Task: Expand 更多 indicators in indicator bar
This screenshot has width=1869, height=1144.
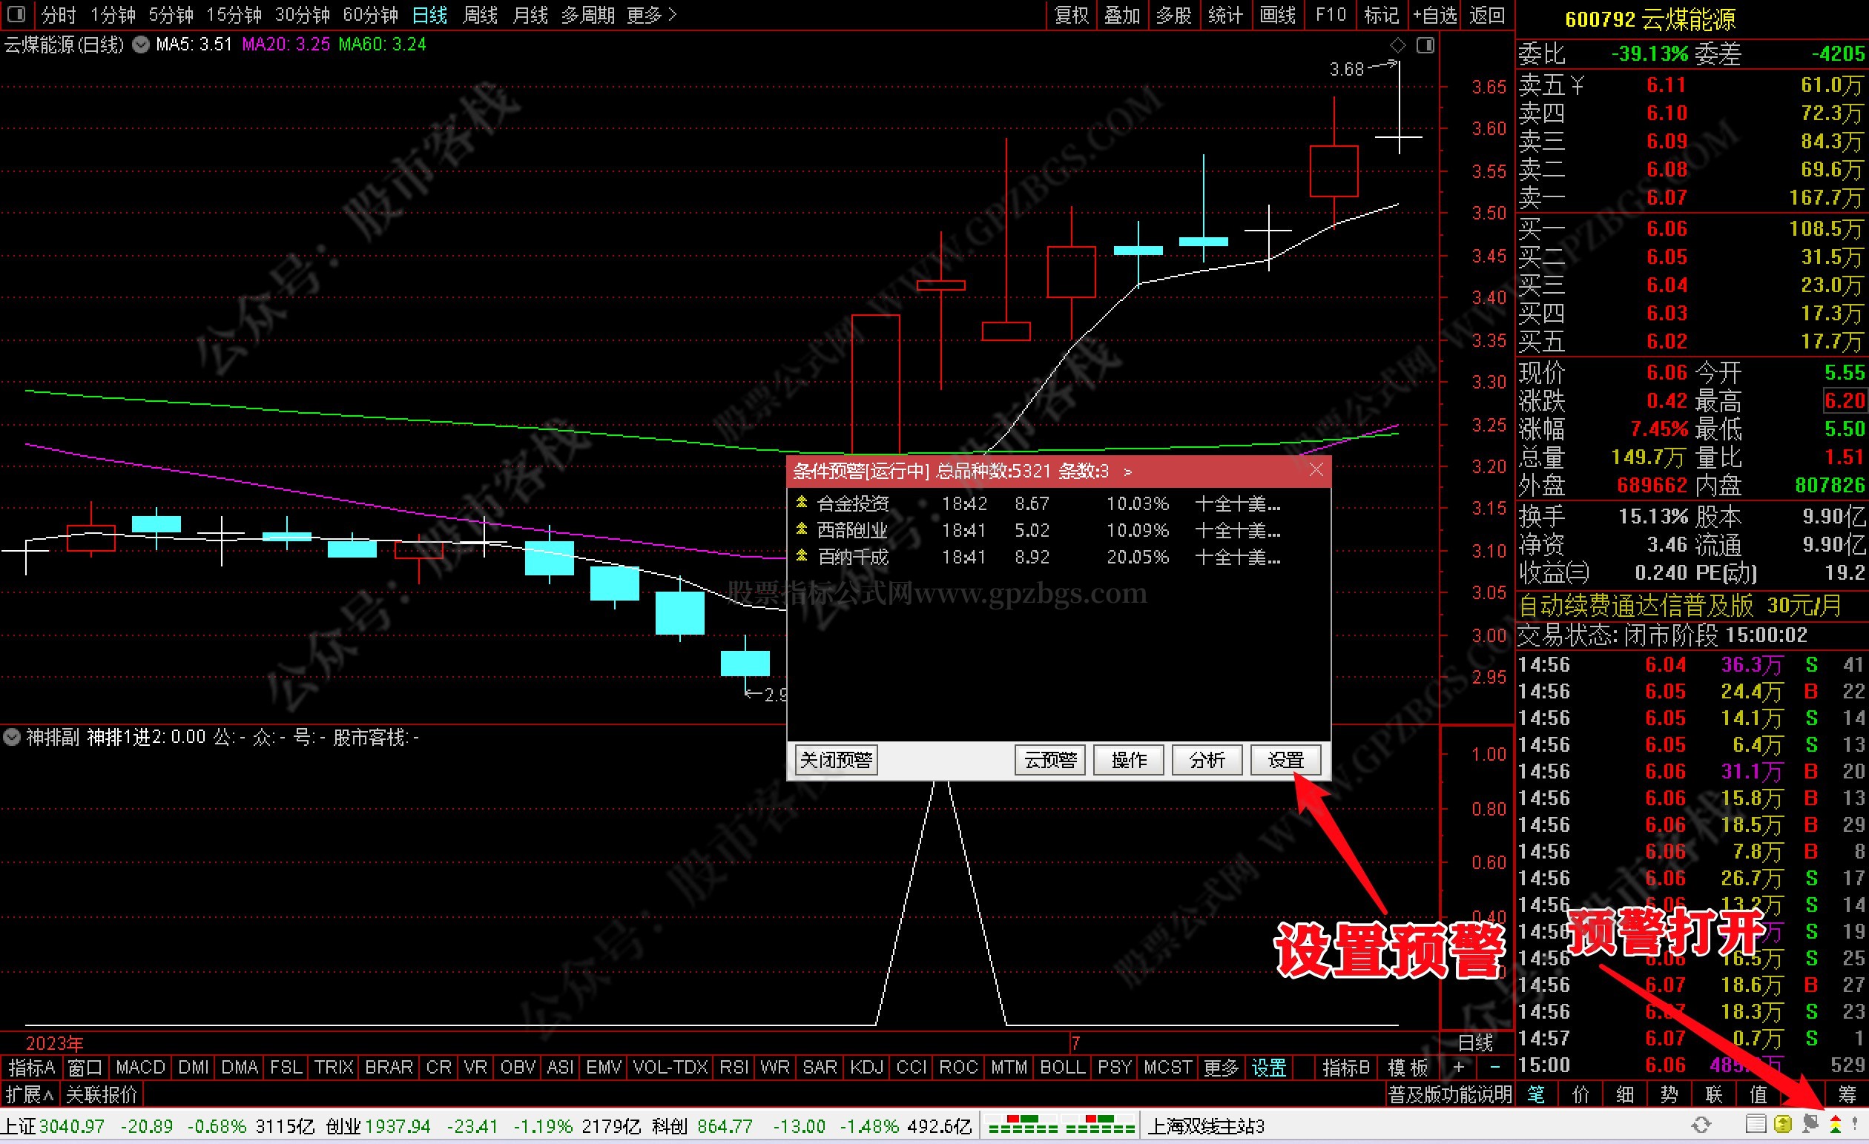Action: tap(1222, 1068)
